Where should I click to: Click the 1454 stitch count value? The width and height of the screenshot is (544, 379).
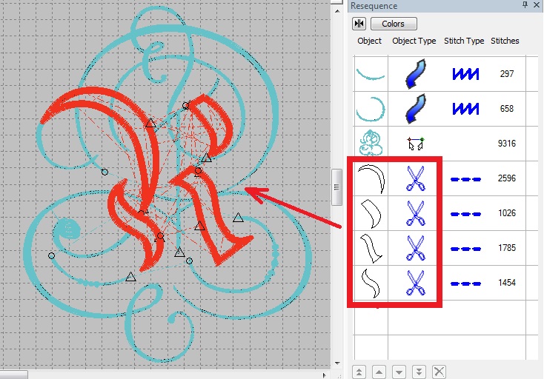tap(506, 283)
